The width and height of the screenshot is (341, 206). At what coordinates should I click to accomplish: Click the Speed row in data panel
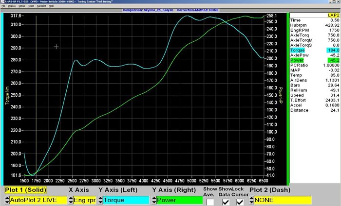coord(315,95)
